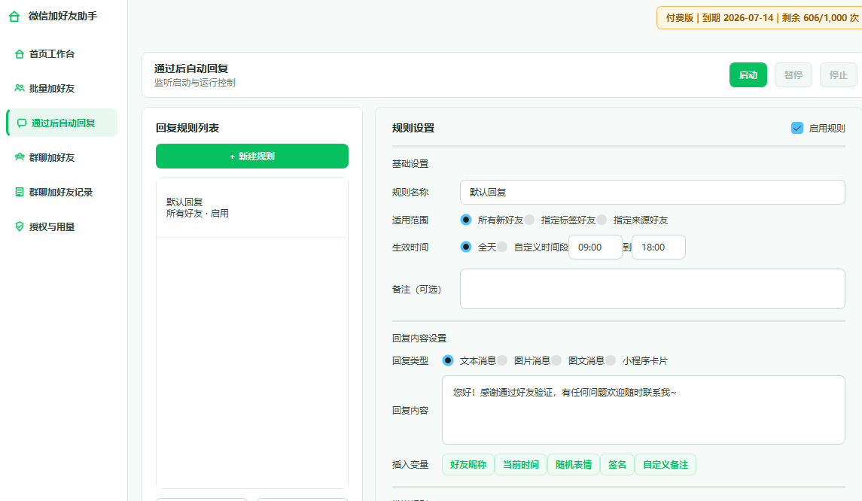Screen dimensions: 862x501
Task: Open 群聊加好友记录 page
Action: 62,193
